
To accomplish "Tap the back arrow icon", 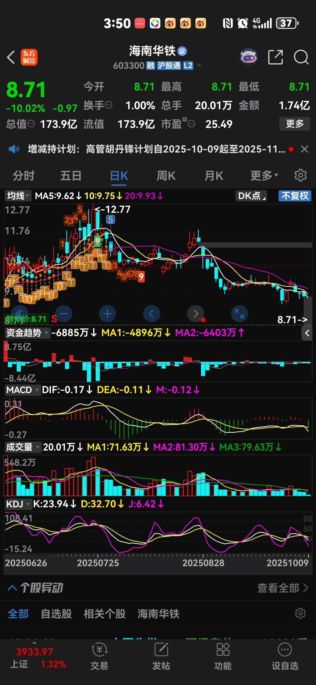I will click(x=11, y=57).
